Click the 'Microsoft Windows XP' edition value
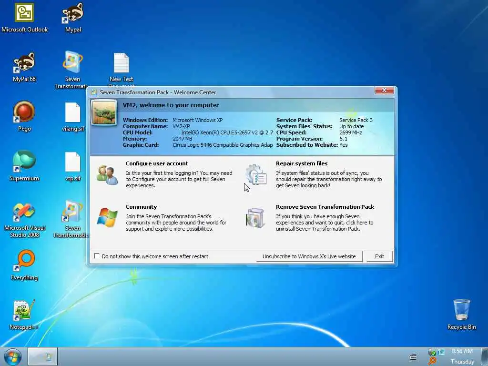488x366 pixels. click(198, 120)
